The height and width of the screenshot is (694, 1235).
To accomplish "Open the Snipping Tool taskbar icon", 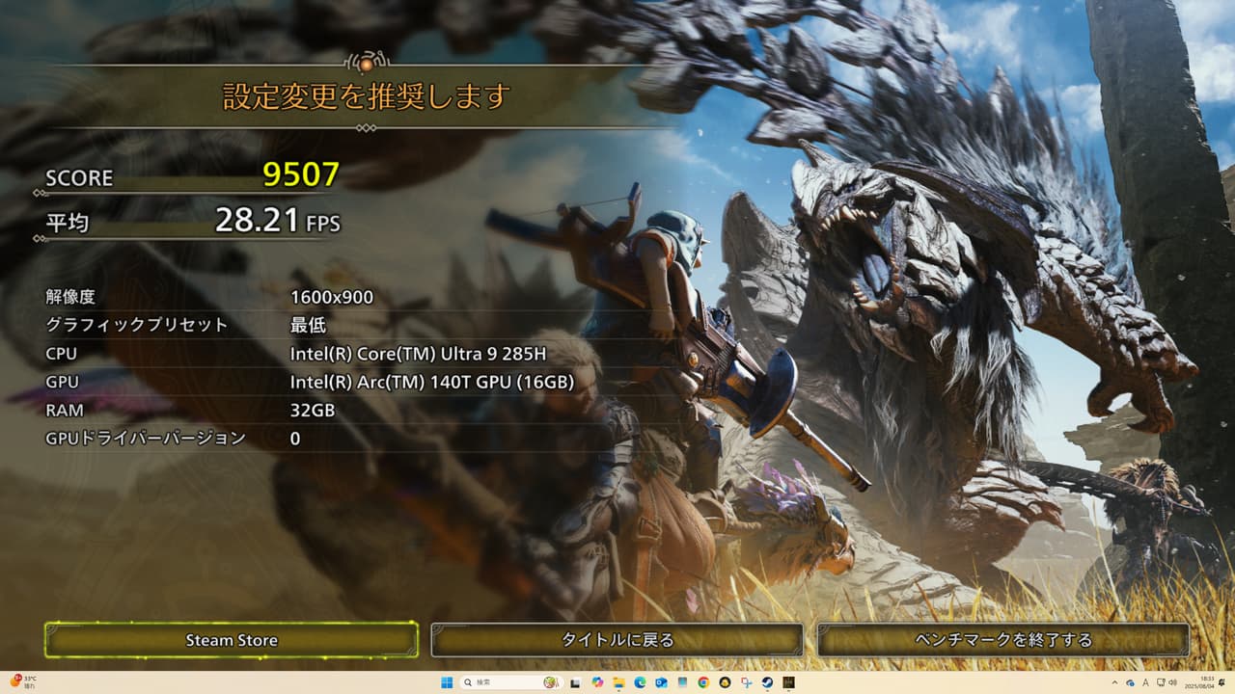I will click(746, 682).
